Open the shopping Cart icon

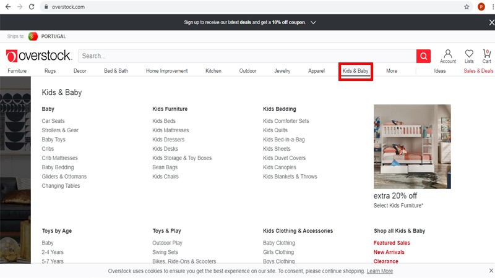[x=487, y=56]
